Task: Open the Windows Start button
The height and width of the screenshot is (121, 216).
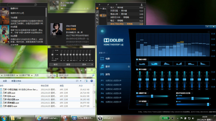Action: [4, 118]
